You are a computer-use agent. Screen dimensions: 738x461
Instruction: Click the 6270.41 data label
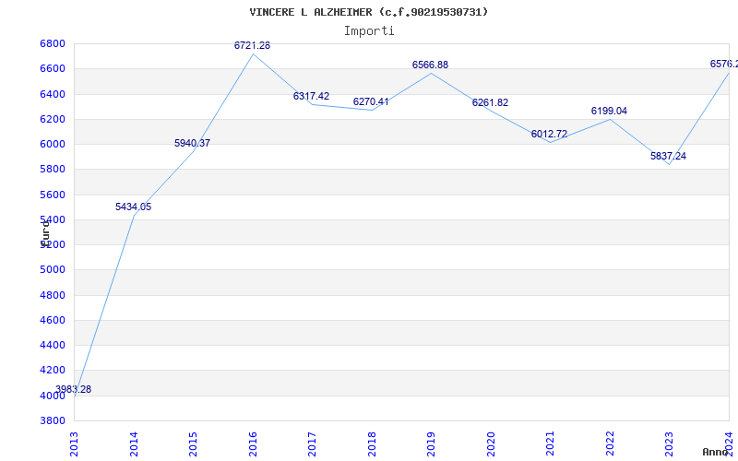[371, 102]
